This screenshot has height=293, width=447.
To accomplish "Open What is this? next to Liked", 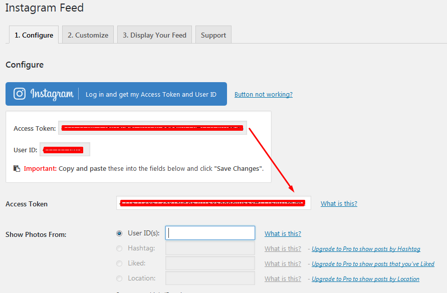I will (283, 264).
